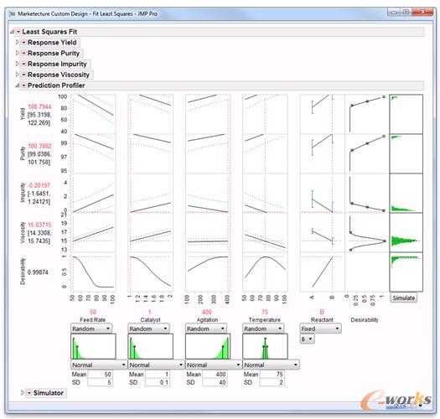The width and height of the screenshot is (440, 419).
Task: Click the Agitation current value 400
Action: pos(207,312)
